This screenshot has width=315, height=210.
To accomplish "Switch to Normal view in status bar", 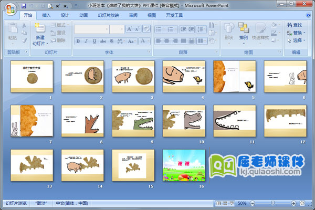I will 218,203.
